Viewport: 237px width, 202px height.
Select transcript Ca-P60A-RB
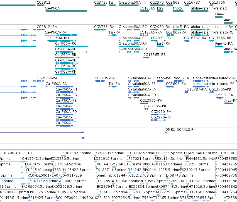[66, 55]
